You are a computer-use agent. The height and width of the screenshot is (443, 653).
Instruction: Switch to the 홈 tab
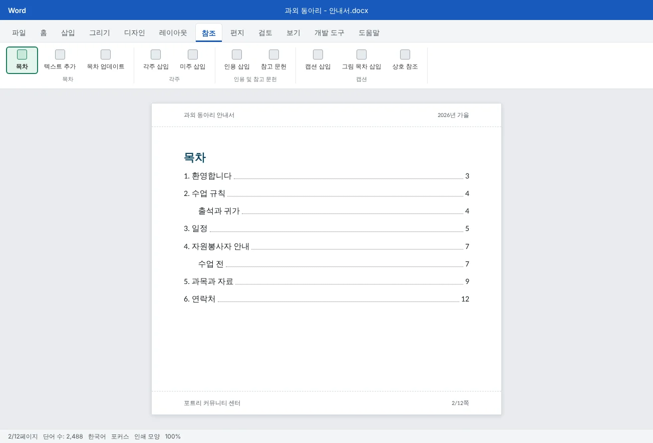tap(44, 33)
